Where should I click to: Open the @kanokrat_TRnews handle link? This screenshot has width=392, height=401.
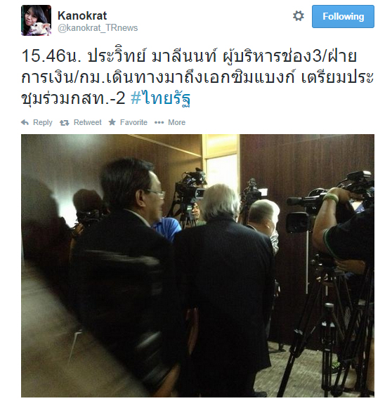pos(98,28)
